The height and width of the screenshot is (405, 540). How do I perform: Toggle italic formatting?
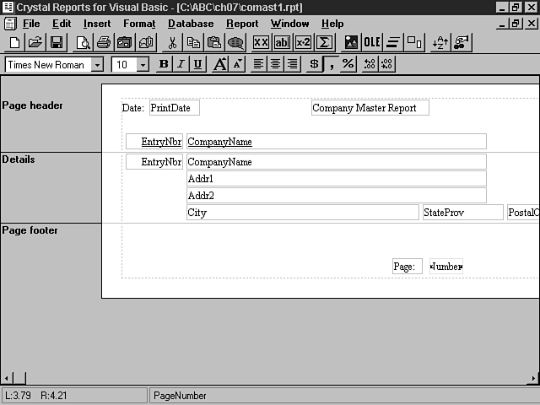pyautogui.click(x=181, y=64)
